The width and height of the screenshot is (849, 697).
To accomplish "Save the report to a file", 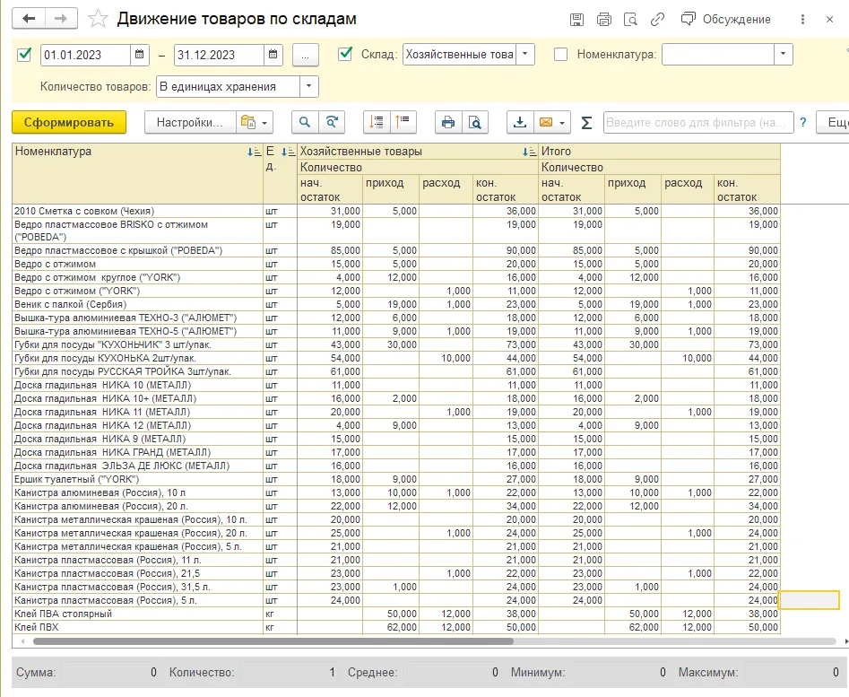I will 520,122.
